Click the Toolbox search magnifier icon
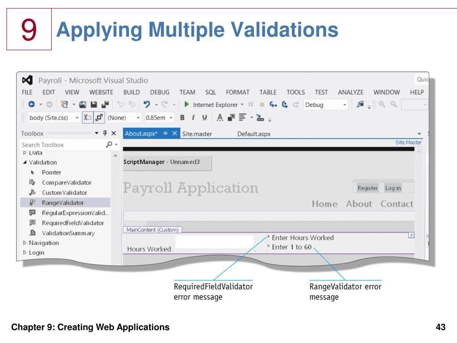 (109, 144)
